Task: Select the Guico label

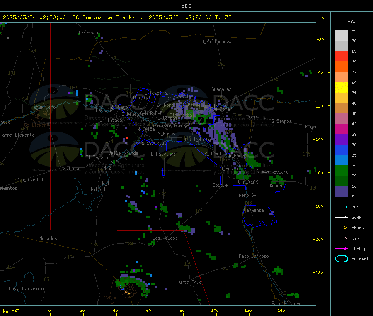Action: click(x=253, y=117)
